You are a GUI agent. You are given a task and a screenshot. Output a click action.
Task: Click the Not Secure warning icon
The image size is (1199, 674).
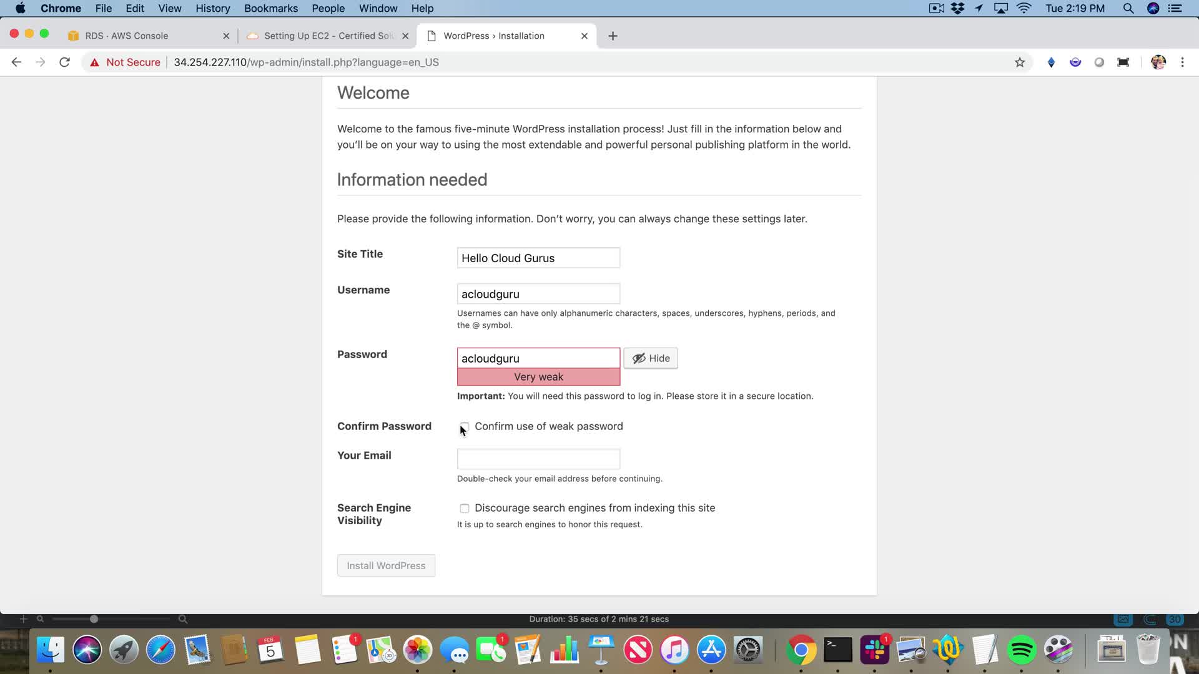pyautogui.click(x=95, y=62)
